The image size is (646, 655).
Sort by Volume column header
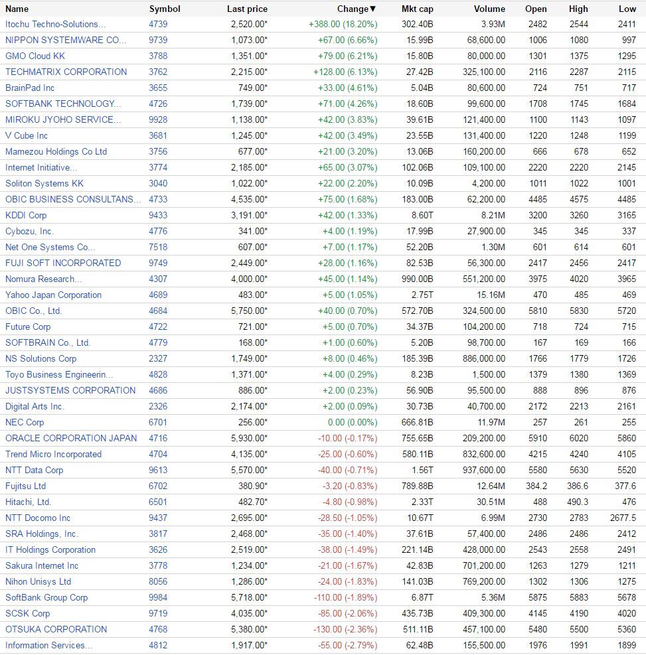click(x=489, y=9)
